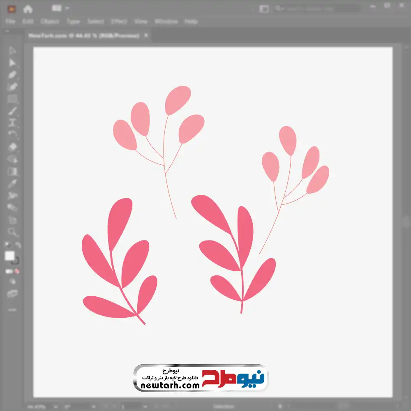Close the NewTarh.com document tab
Image resolution: width=411 pixels, height=411 pixels.
click(x=145, y=36)
